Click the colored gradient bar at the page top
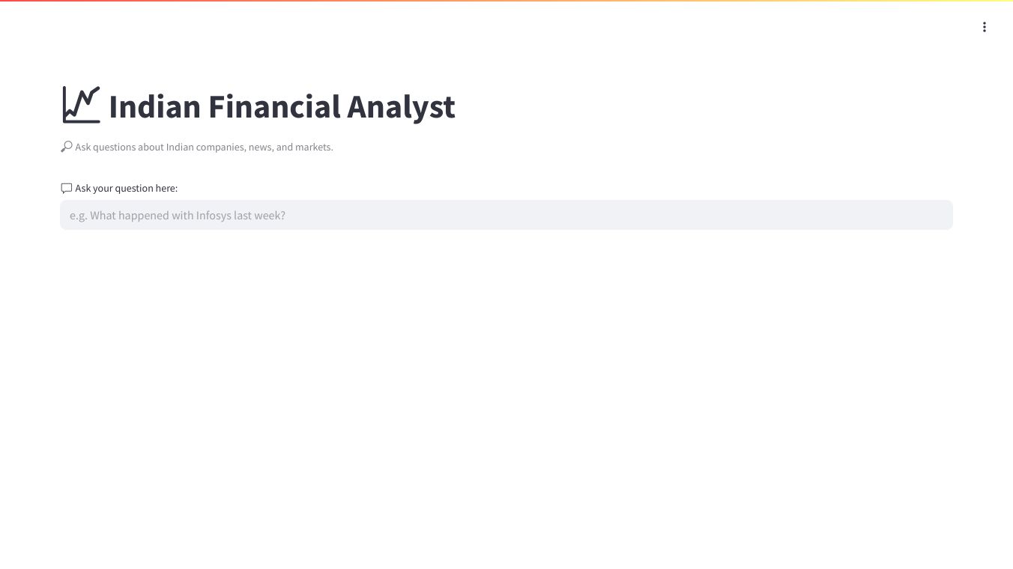 coord(506,1)
